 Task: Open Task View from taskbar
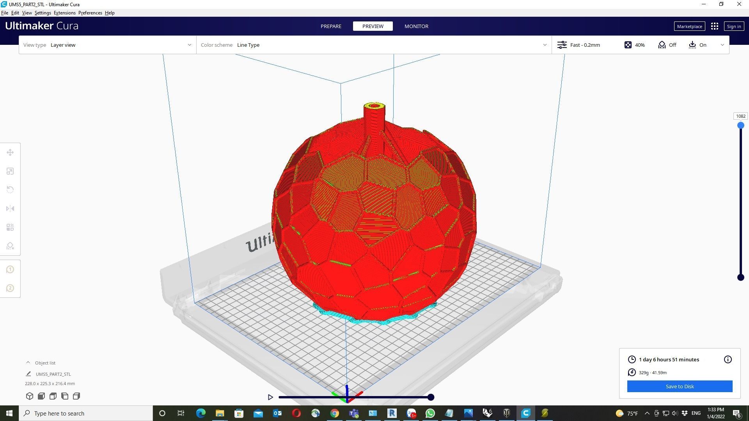181,413
